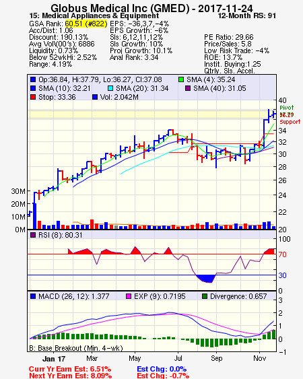Click the Sls: 6,12,11,12% value
The width and height of the screenshot is (303, 379).
[x=136, y=37]
